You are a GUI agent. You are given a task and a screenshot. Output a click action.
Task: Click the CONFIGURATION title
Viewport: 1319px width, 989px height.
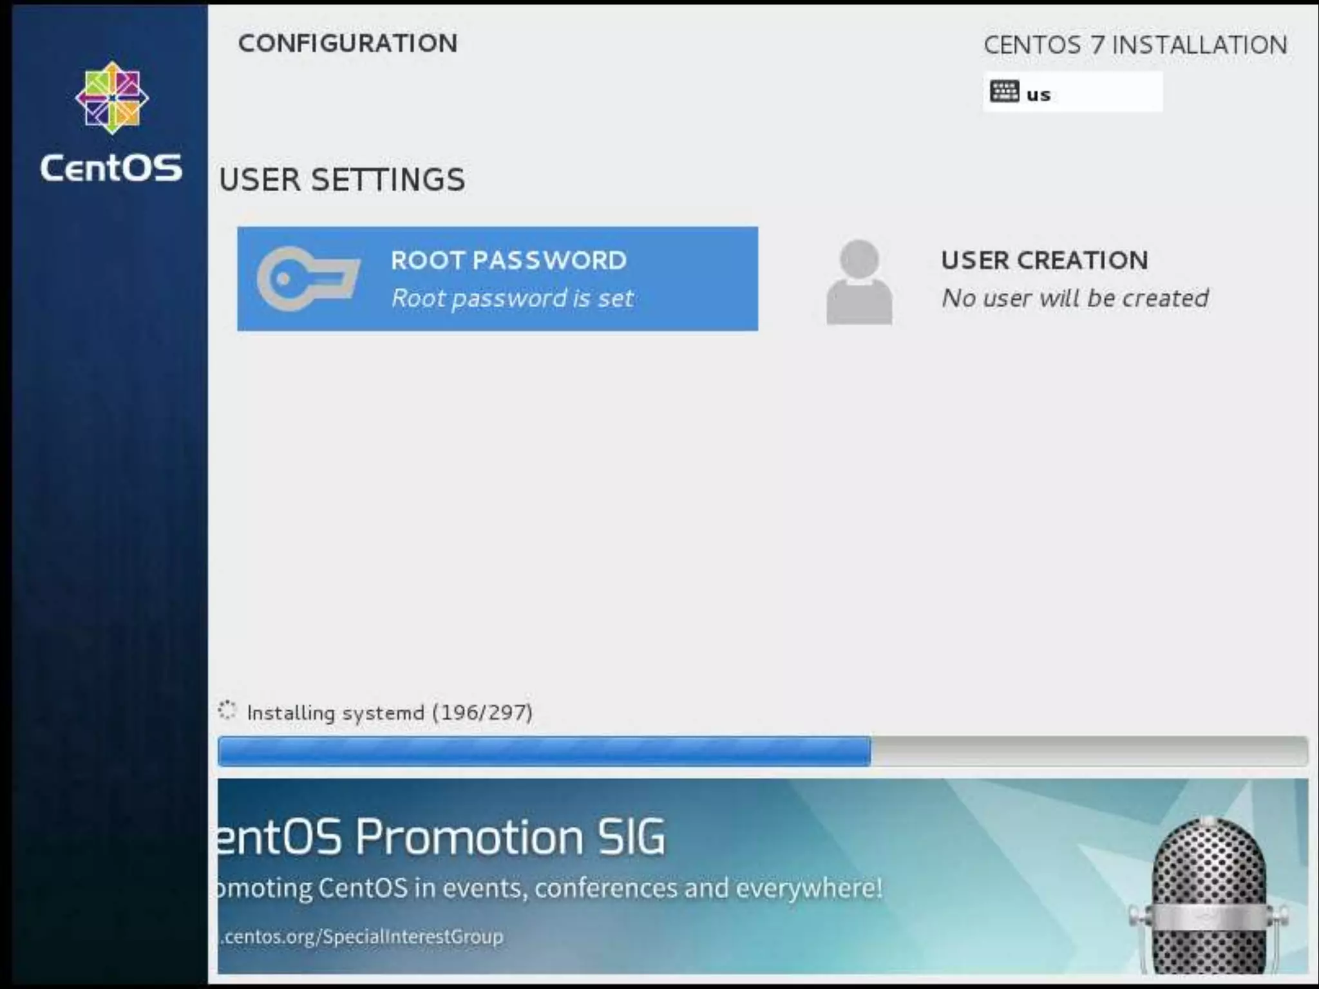pyautogui.click(x=348, y=43)
